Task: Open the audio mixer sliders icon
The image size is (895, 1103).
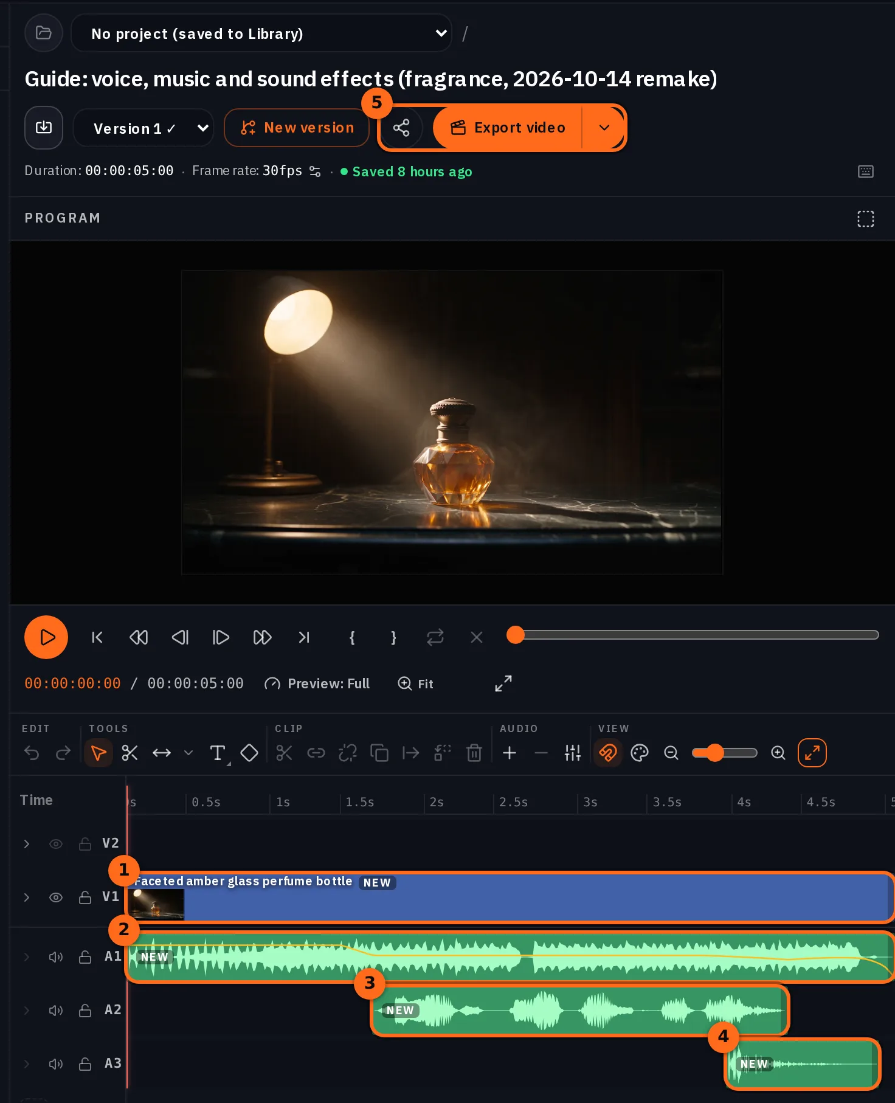Action: pyautogui.click(x=573, y=753)
